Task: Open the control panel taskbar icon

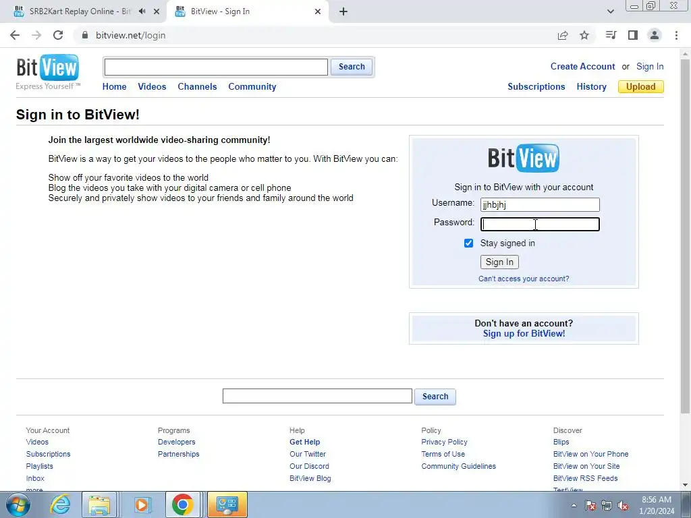Action: (227, 505)
